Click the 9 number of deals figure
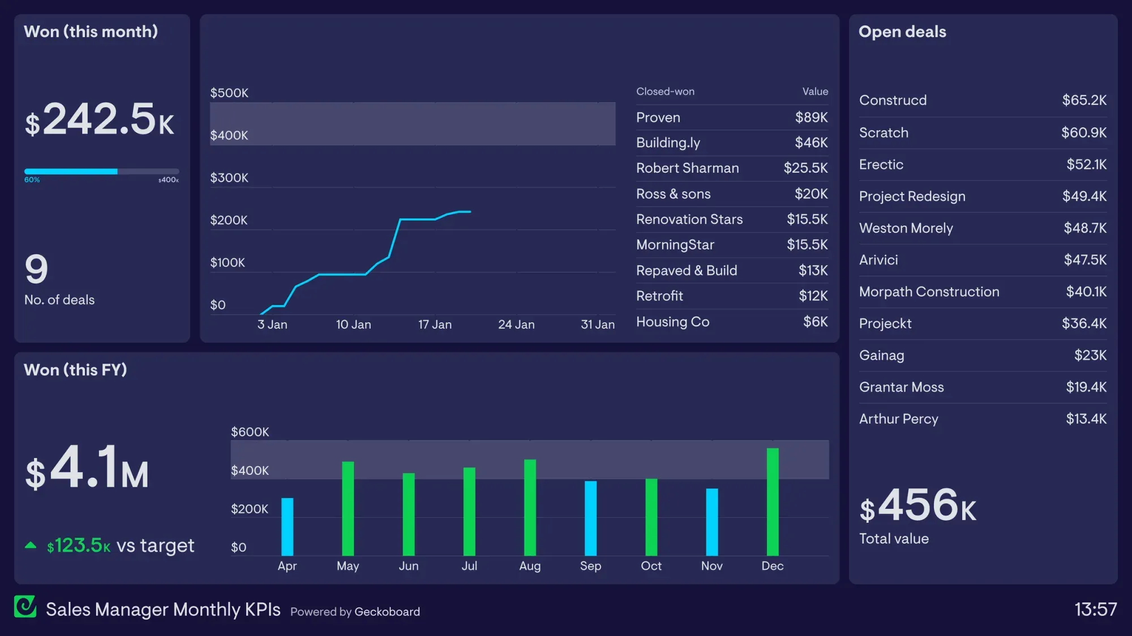Image resolution: width=1132 pixels, height=636 pixels. (36, 269)
